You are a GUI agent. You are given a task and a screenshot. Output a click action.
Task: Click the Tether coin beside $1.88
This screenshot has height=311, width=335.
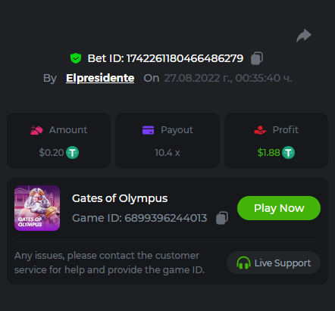coord(288,153)
